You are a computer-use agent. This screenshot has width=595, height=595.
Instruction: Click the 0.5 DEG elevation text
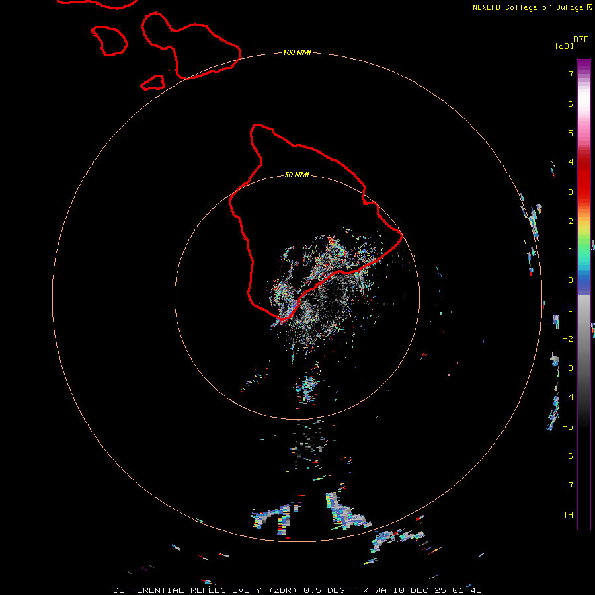click(325, 590)
